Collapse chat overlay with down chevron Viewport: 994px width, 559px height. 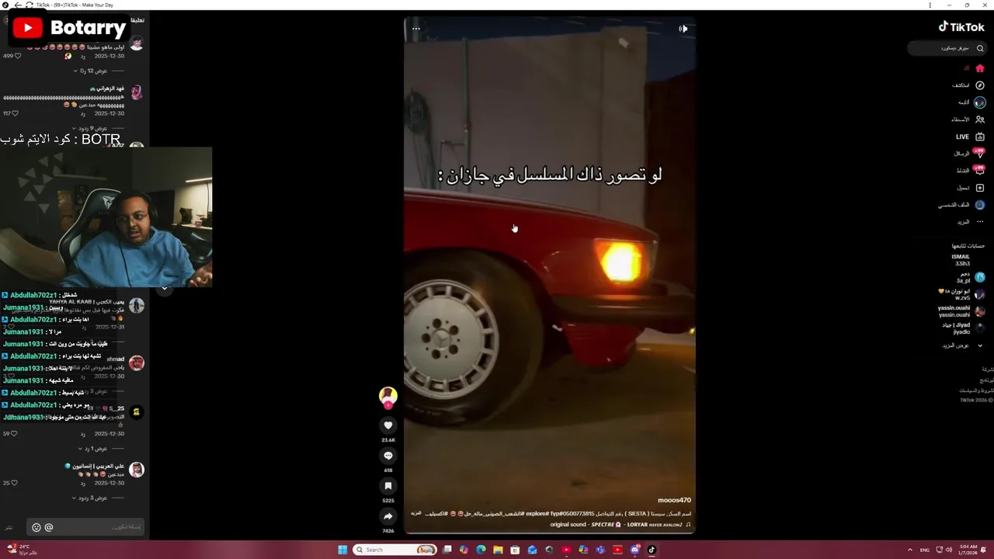[x=164, y=289]
